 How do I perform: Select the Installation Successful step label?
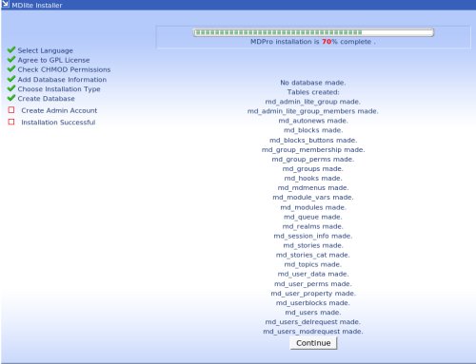click(x=58, y=123)
